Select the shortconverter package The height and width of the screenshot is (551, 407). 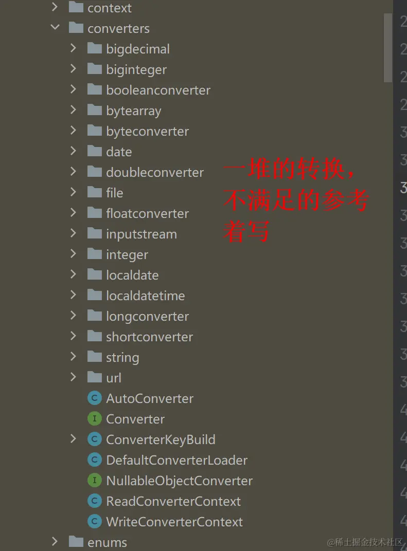(x=150, y=337)
